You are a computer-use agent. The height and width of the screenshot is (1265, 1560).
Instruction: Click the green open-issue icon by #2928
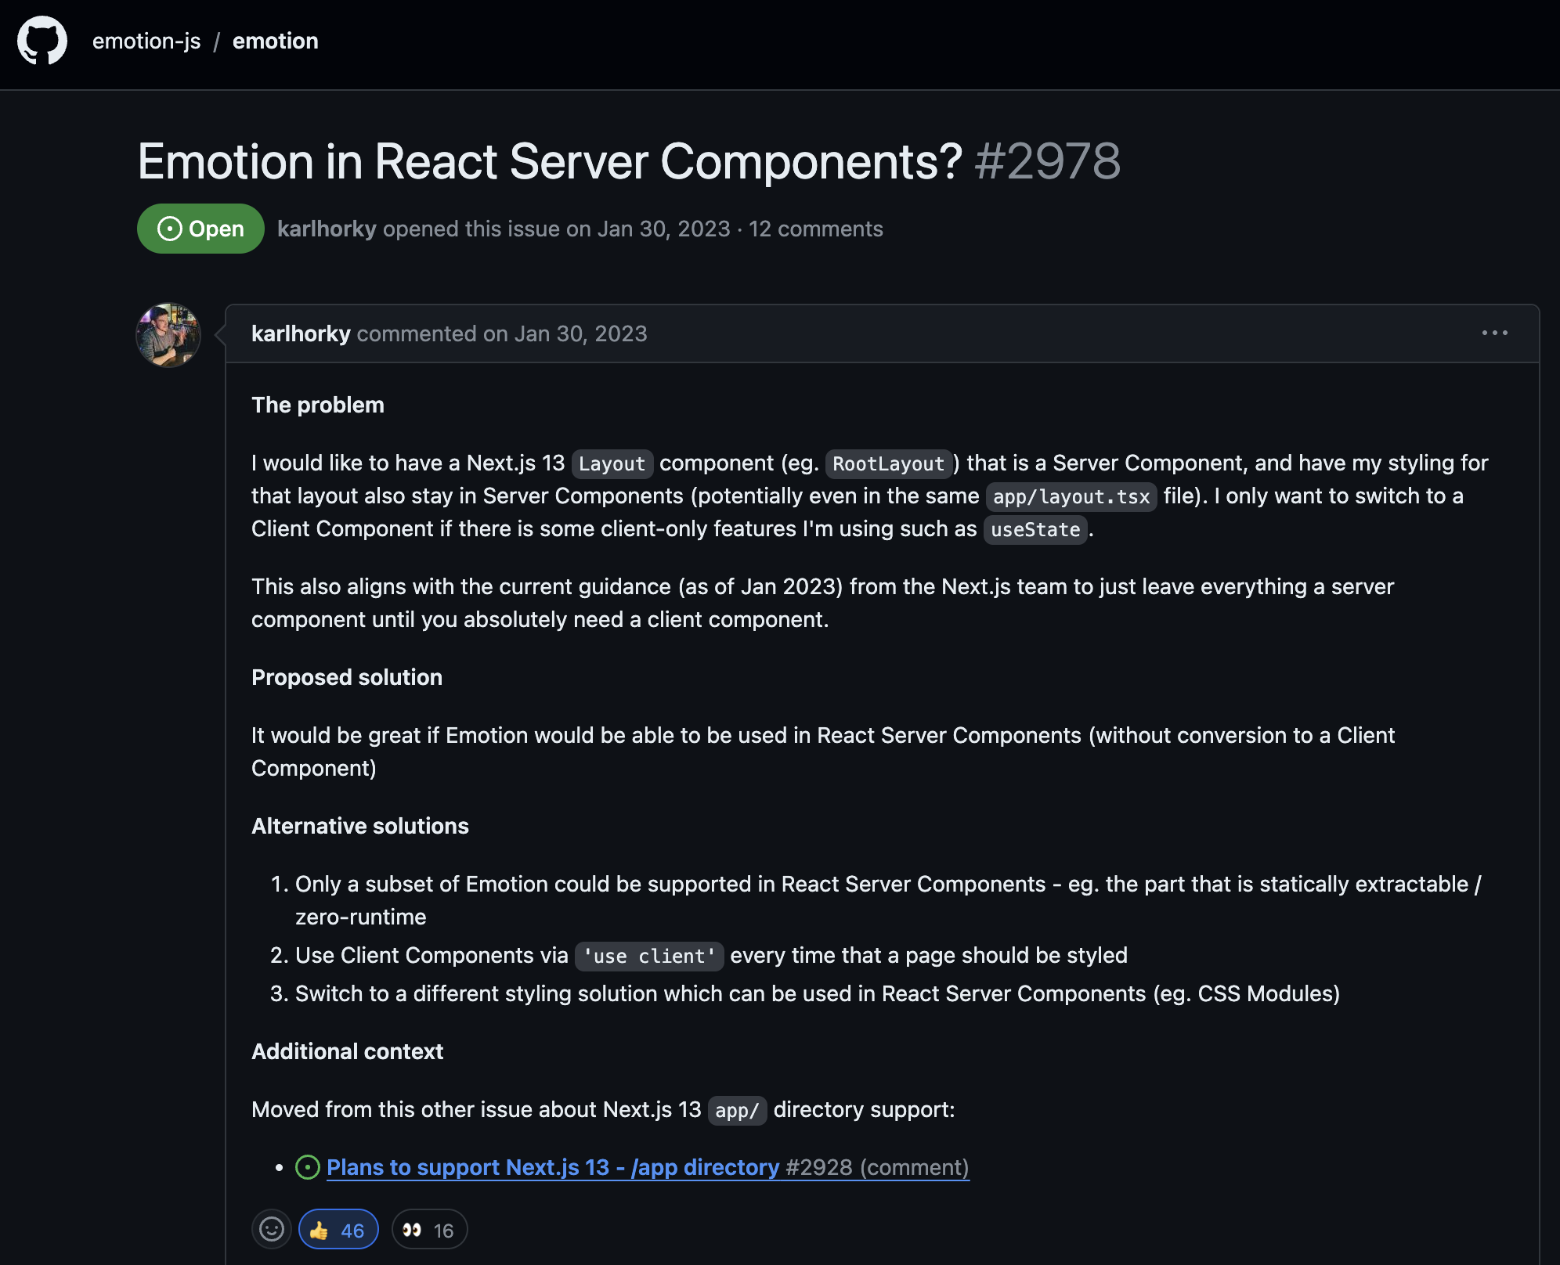[x=308, y=1167]
